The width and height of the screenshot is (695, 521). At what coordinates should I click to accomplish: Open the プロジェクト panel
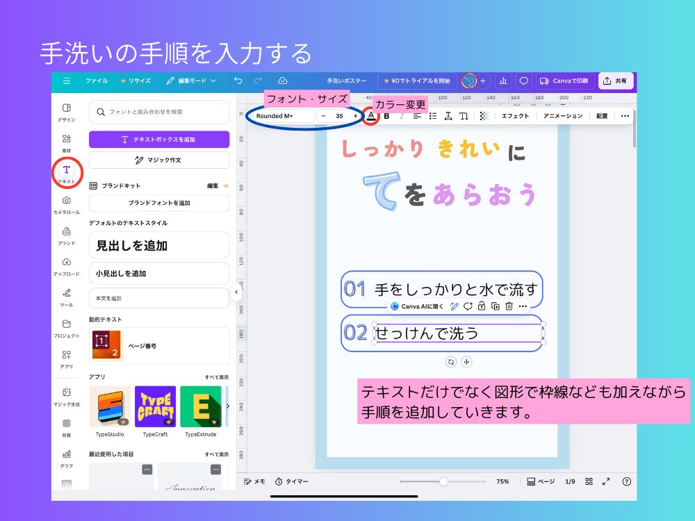click(x=66, y=326)
